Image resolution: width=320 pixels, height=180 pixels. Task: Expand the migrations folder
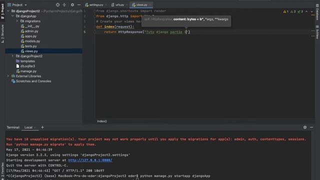17,21
